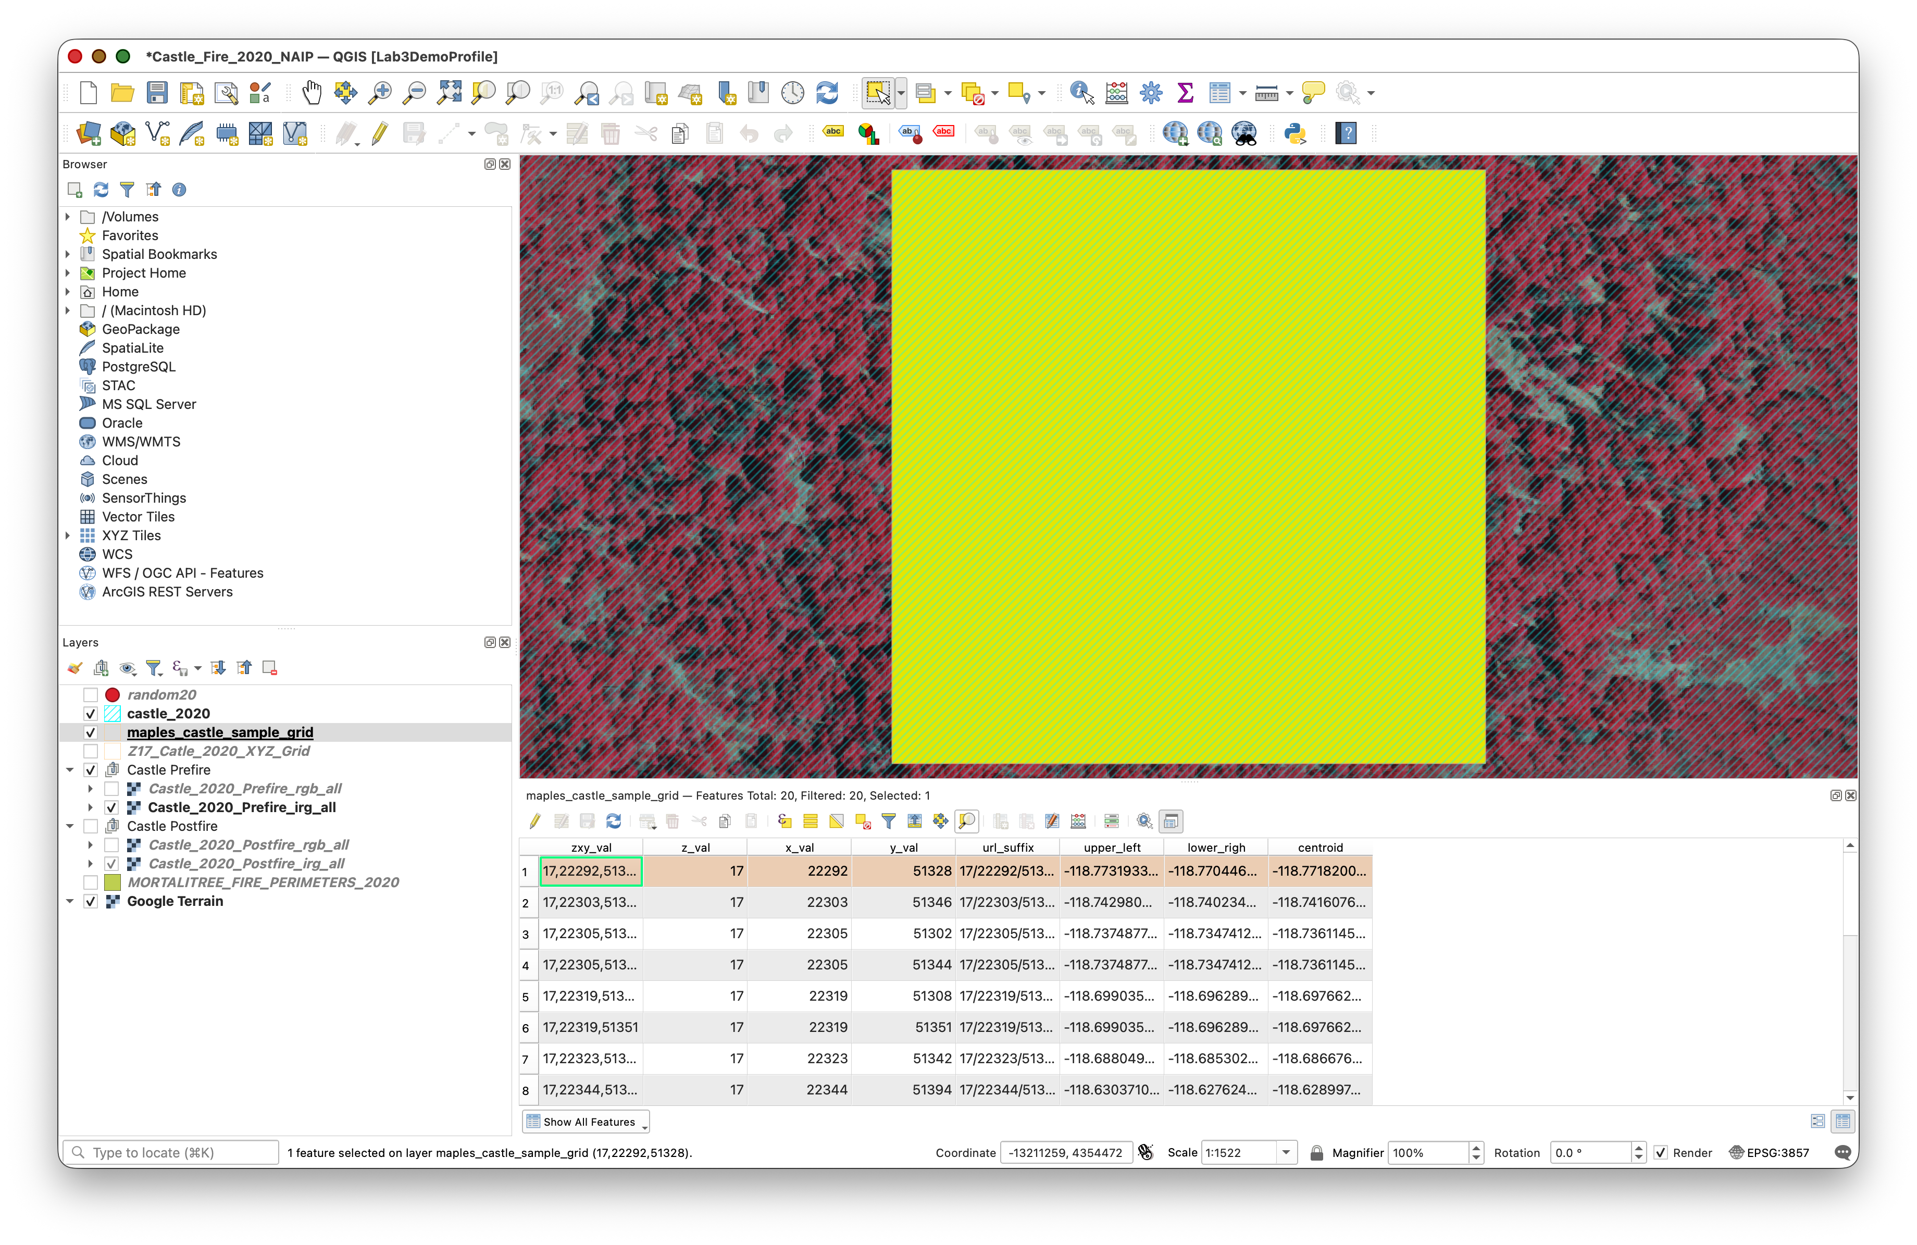Toggle editing pencil in attribute table
1917x1245 pixels.
(535, 821)
